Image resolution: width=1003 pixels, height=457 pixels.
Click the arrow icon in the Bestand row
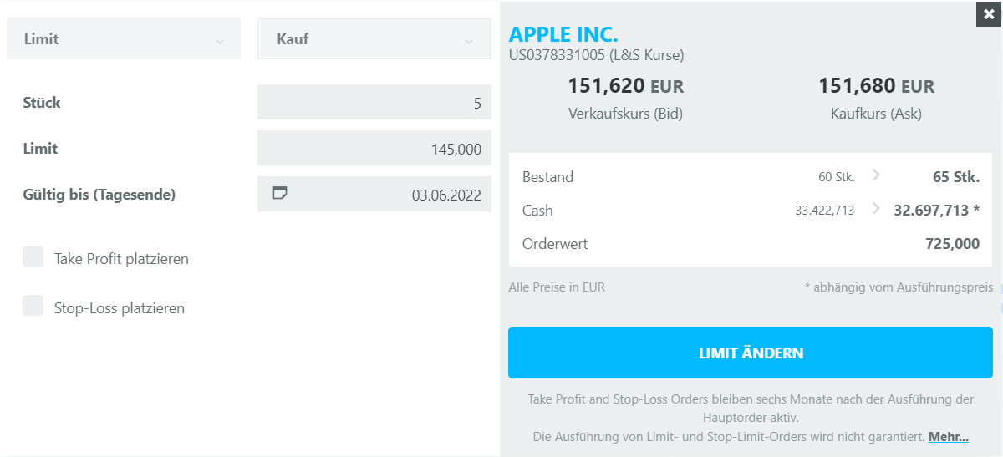click(876, 175)
